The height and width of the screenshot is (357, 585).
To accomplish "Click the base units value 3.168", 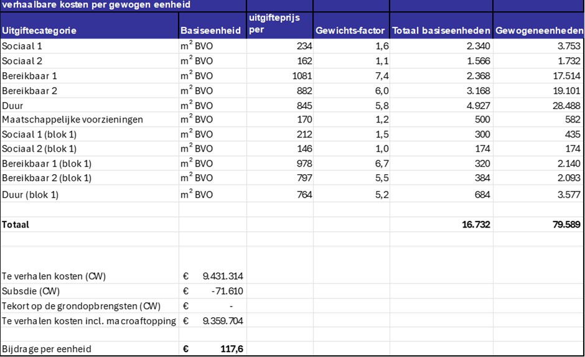I will click(479, 91).
